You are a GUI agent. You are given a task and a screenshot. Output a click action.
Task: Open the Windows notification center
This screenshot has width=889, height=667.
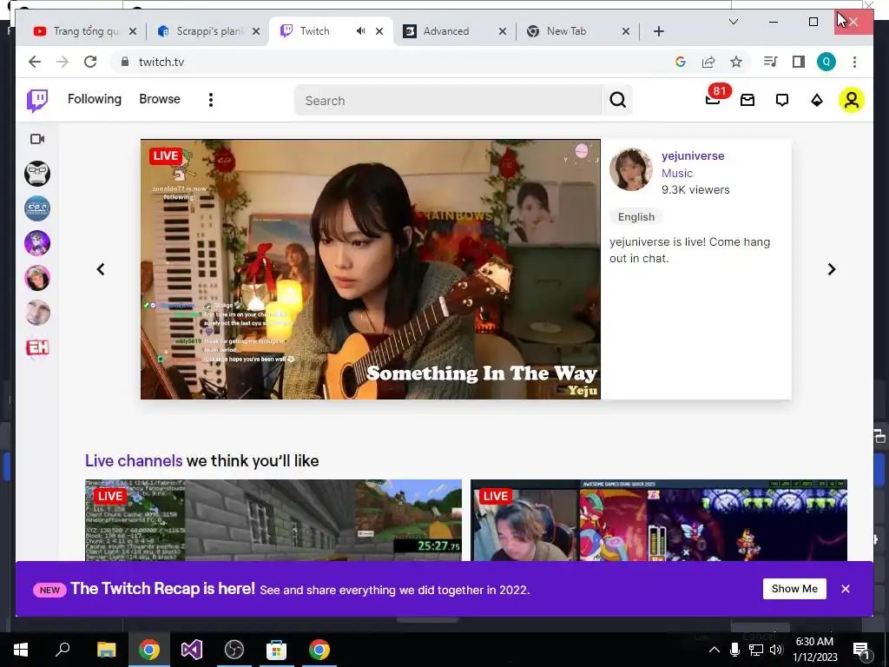[x=861, y=650]
